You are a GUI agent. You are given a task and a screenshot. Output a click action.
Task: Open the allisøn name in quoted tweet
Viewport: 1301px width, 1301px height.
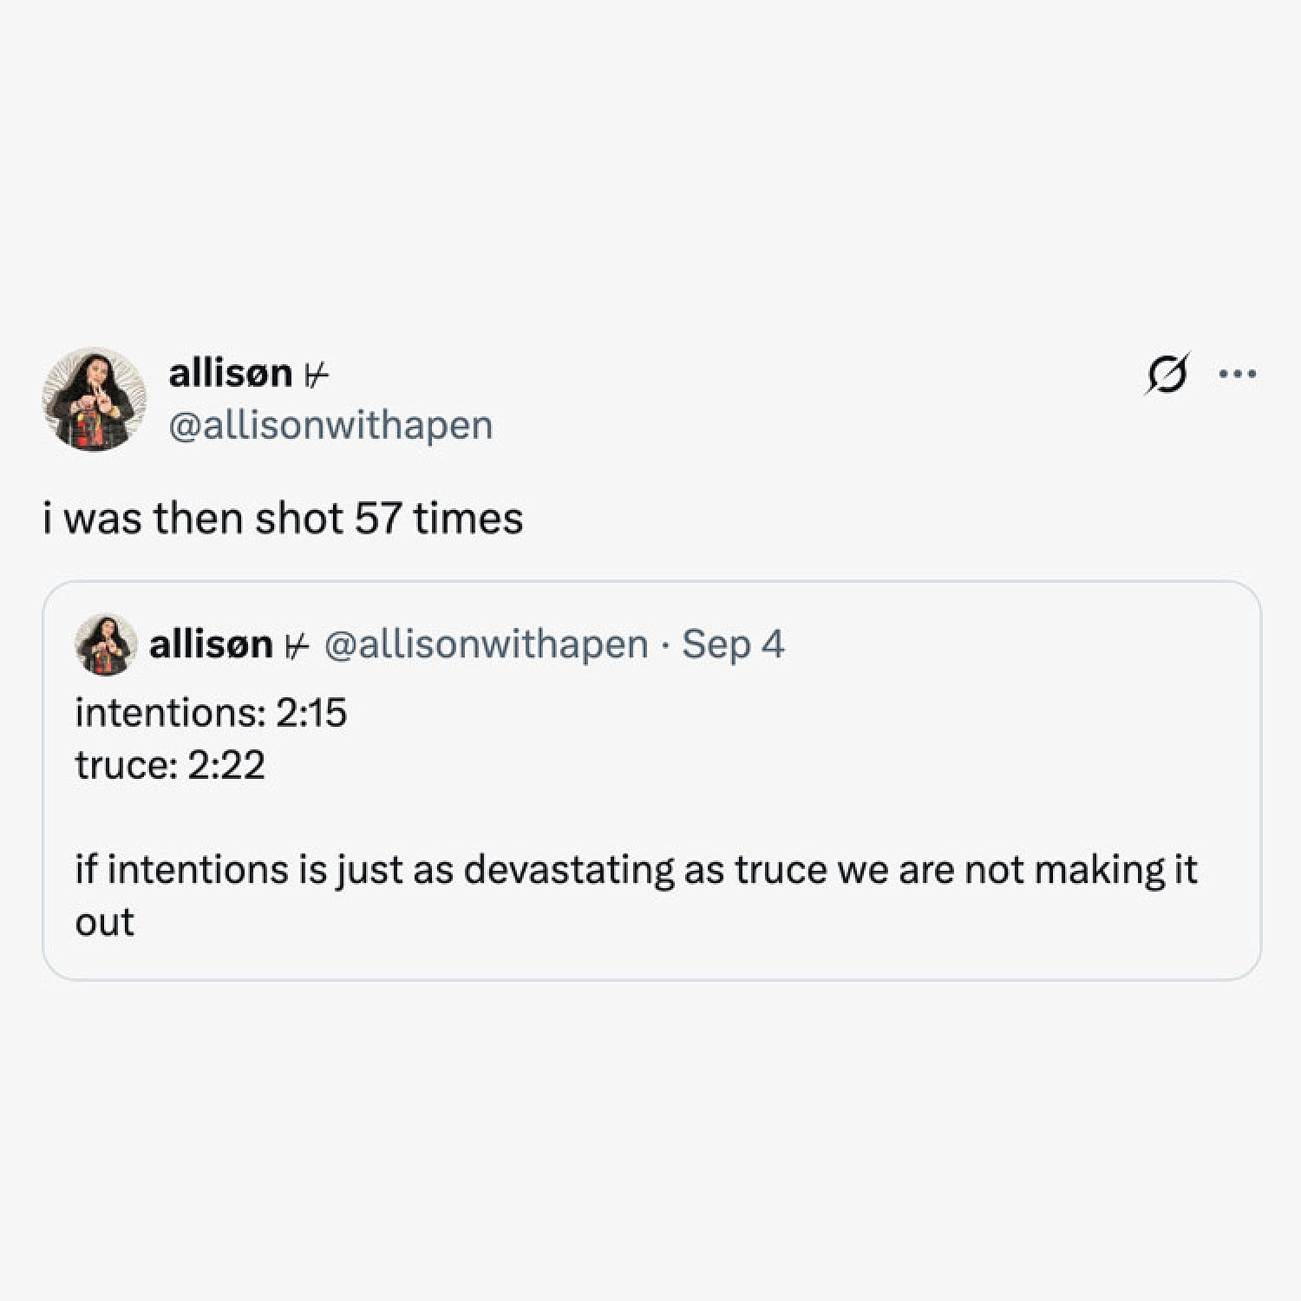211,644
